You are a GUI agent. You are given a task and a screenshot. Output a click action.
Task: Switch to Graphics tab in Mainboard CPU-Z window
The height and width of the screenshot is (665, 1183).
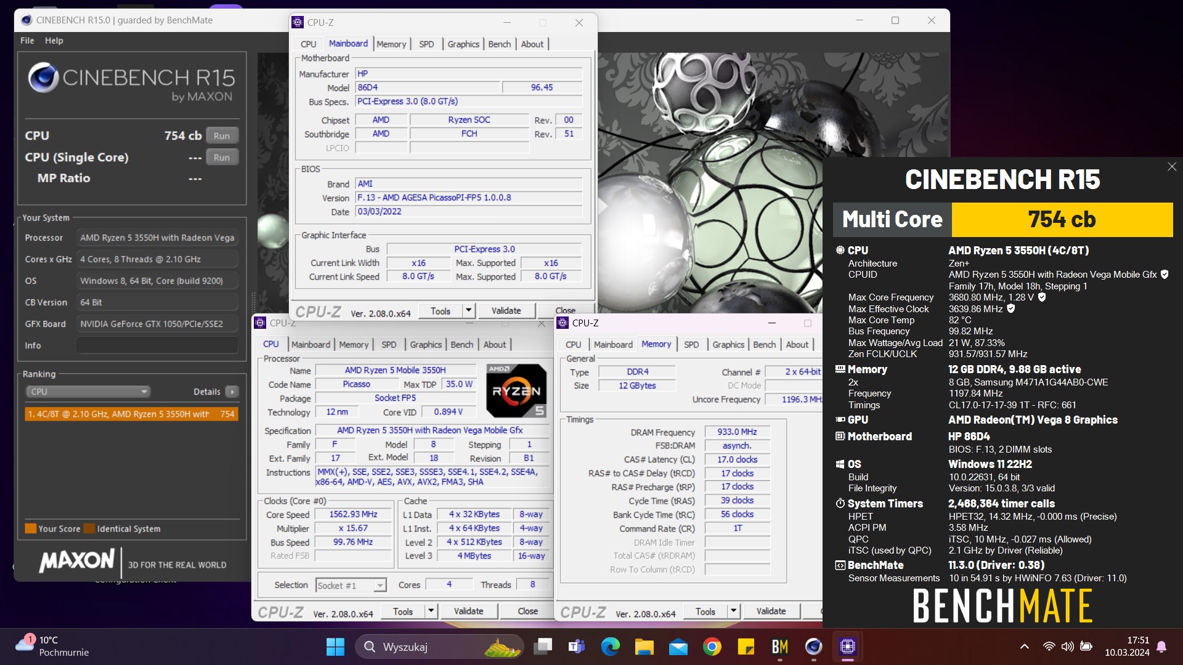(x=463, y=44)
